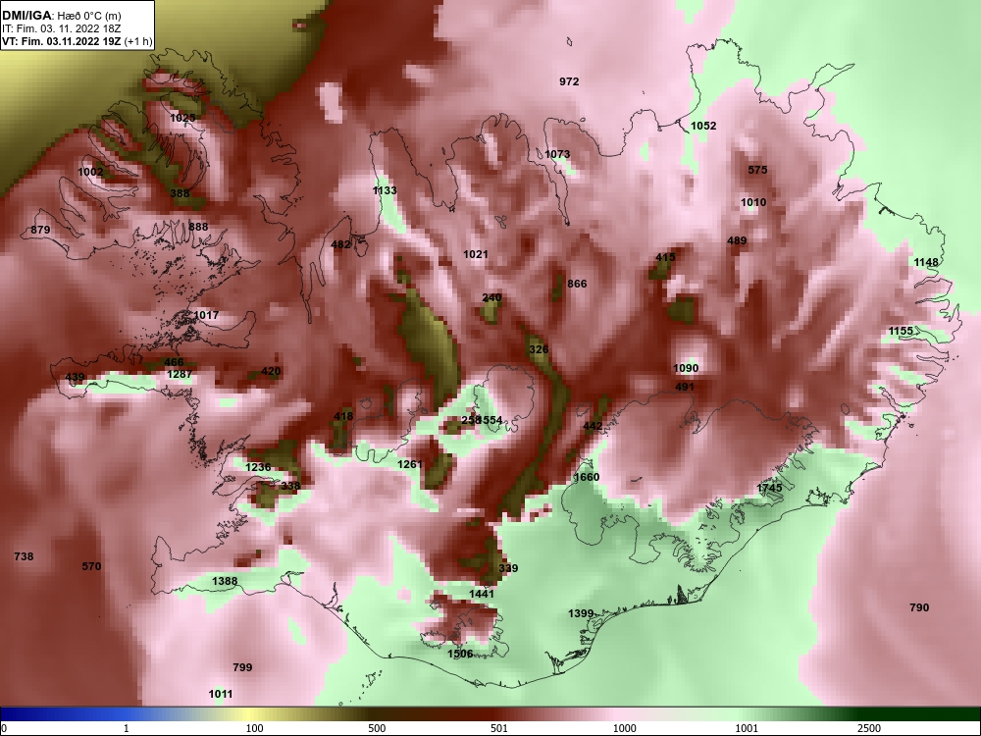
Task: Click the 439 value on the peninsula
Action: pos(76,378)
